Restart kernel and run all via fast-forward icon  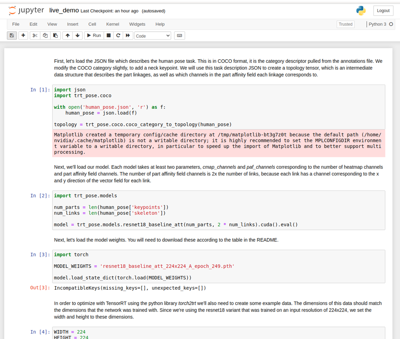click(x=128, y=35)
